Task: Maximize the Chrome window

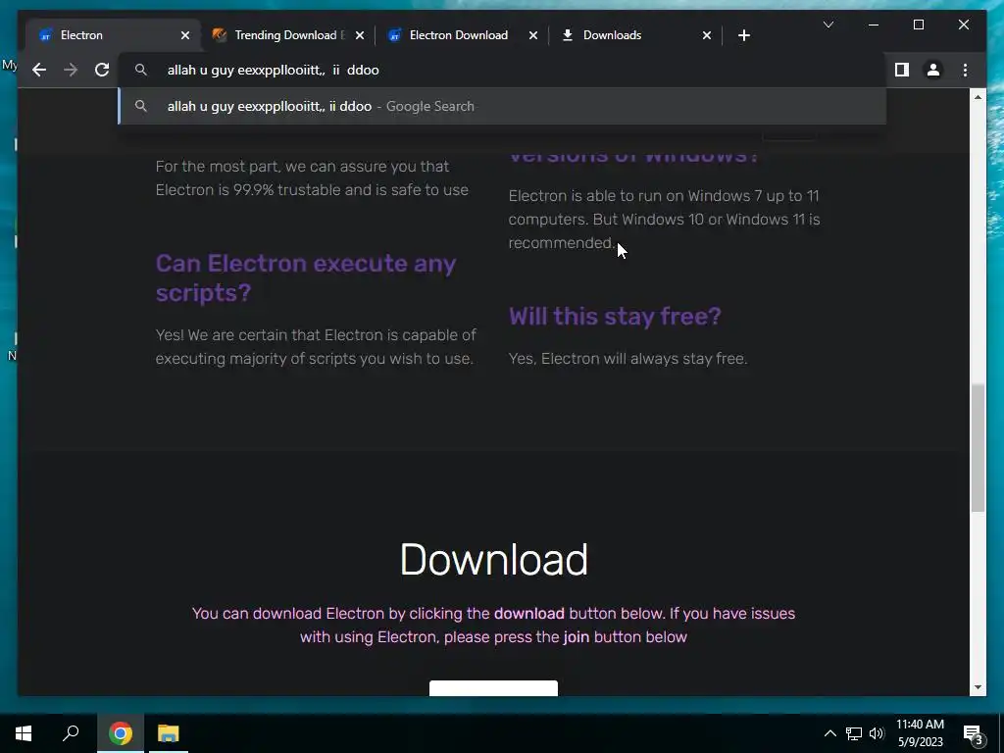Action: pyautogui.click(x=918, y=25)
